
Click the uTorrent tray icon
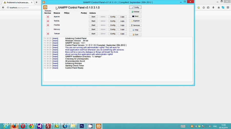(199, 126)
